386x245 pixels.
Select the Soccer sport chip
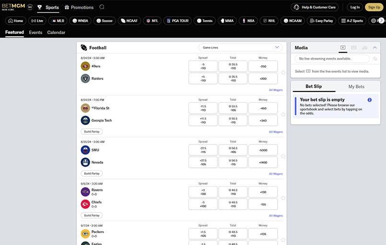point(105,21)
